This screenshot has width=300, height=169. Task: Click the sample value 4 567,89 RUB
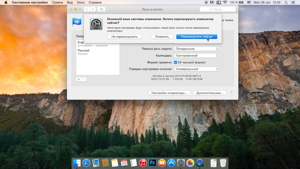194,79
